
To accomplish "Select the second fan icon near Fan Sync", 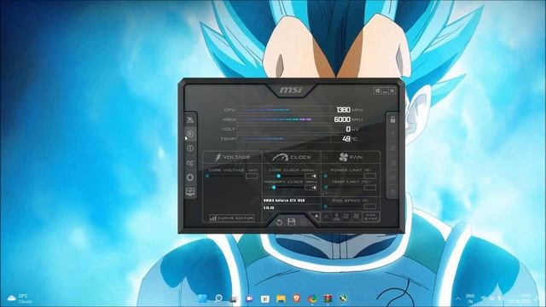I will pos(357,217).
